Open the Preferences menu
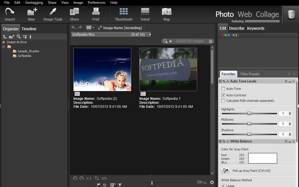Screen dimensions: 299x187 (97, 3)
